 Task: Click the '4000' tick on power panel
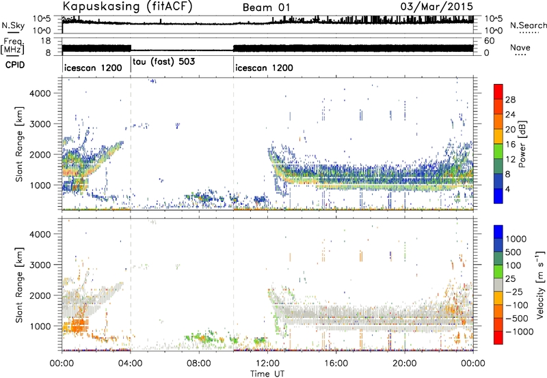tap(40, 93)
